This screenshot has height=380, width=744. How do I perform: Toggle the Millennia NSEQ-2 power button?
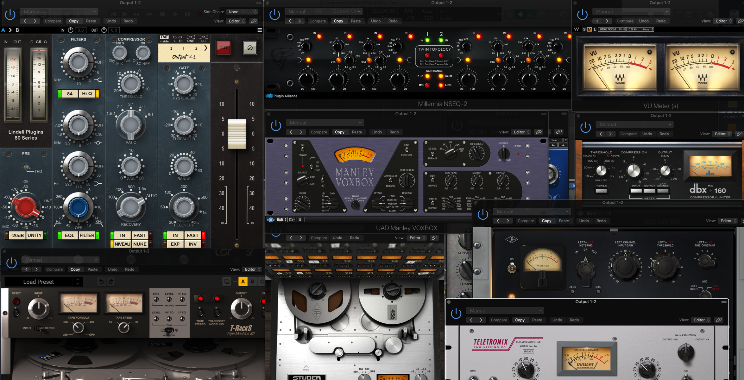click(x=274, y=15)
